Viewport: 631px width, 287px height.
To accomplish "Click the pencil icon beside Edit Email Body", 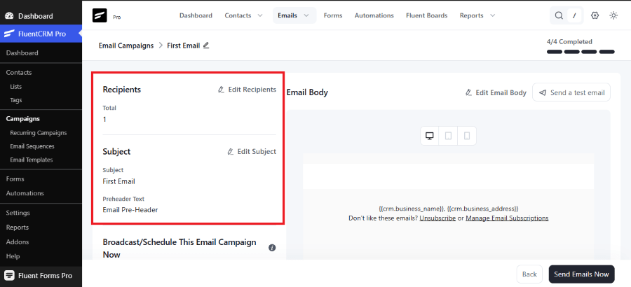I will [x=468, y=92].
